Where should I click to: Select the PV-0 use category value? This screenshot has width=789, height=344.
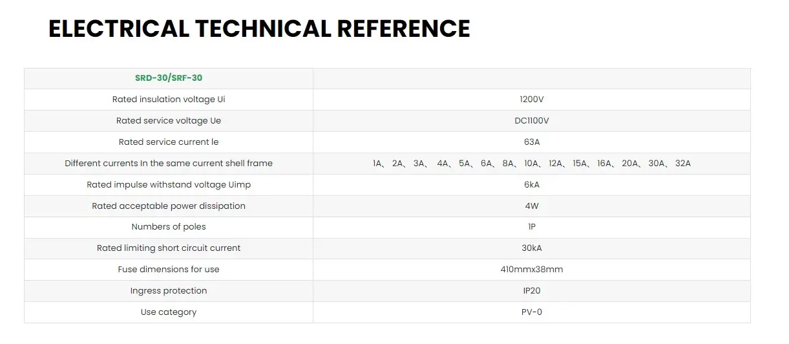point(531,312)
